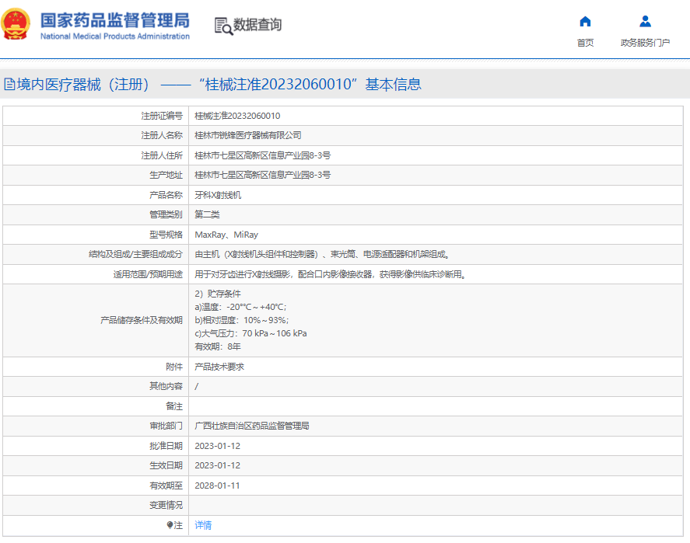The width and height of the screenshot is (690, 543).
Task: Click the 注册人住所 address value
Action: tap(262, 155)
